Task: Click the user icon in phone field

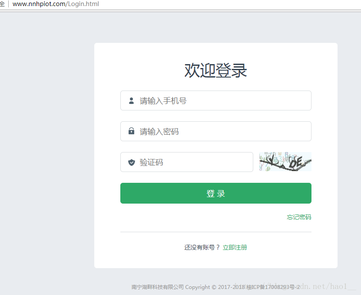Action: coord(131,101)
